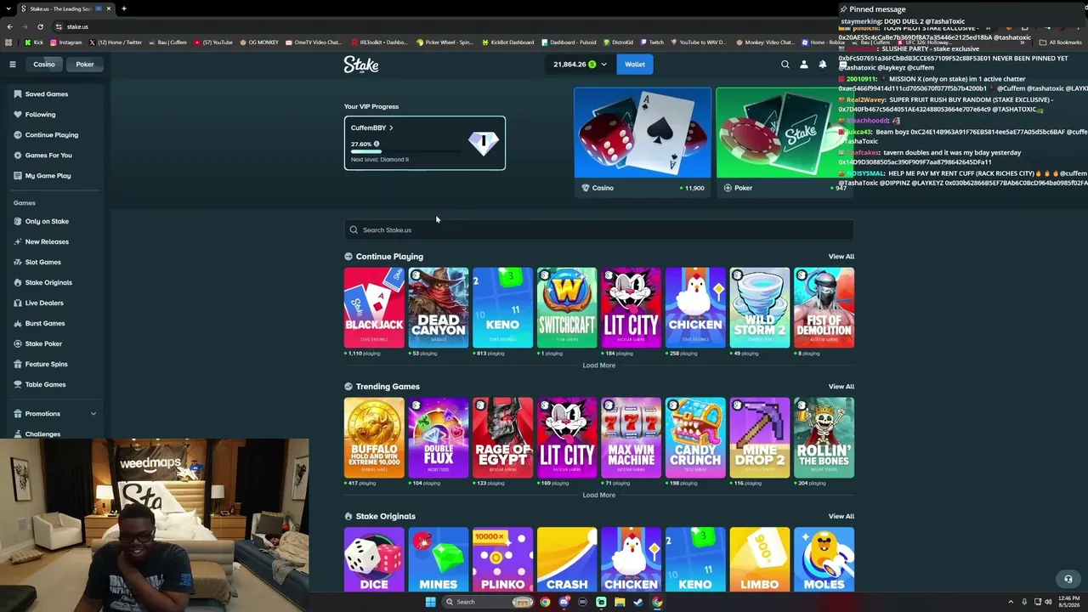1088x612 pixels.
Task: Open the Mine Drop 2 thumbnail
Action: (x=760, y=438)
